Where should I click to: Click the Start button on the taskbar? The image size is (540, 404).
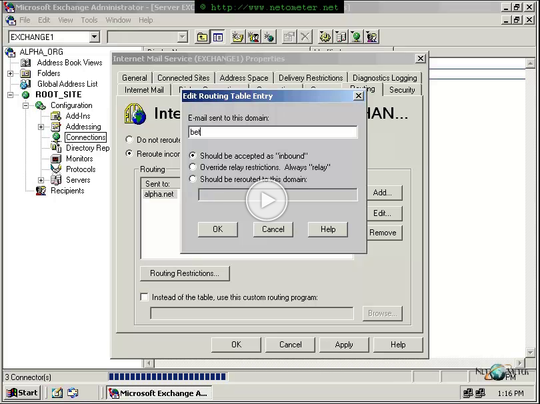click(x=23, y=393)
